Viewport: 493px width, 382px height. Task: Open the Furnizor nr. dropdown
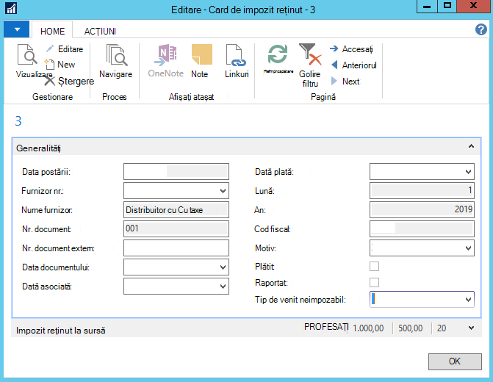[223, 191]
